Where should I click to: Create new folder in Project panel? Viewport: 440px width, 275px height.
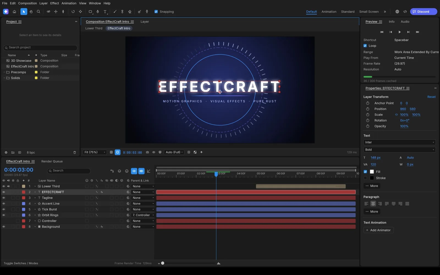click(x=13, y=152)
